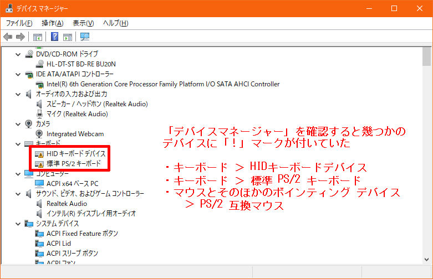Minimize the デバイス マネージャー window
433x279 pixels.
click(x=369, y=8)
